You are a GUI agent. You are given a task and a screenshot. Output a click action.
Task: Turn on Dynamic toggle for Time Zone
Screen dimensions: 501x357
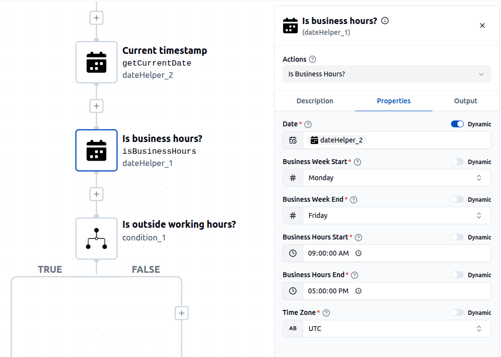pos(457,313)
